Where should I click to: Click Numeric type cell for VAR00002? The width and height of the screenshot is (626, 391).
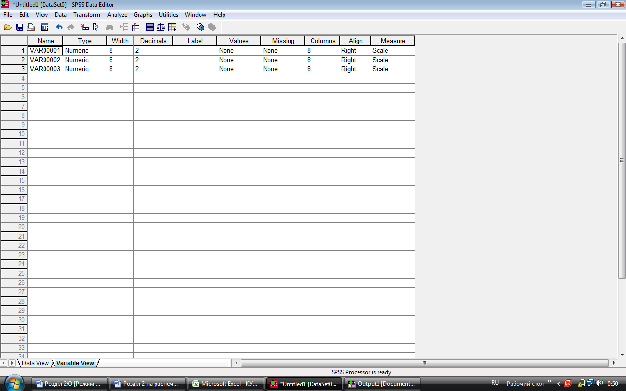point(85,60)
